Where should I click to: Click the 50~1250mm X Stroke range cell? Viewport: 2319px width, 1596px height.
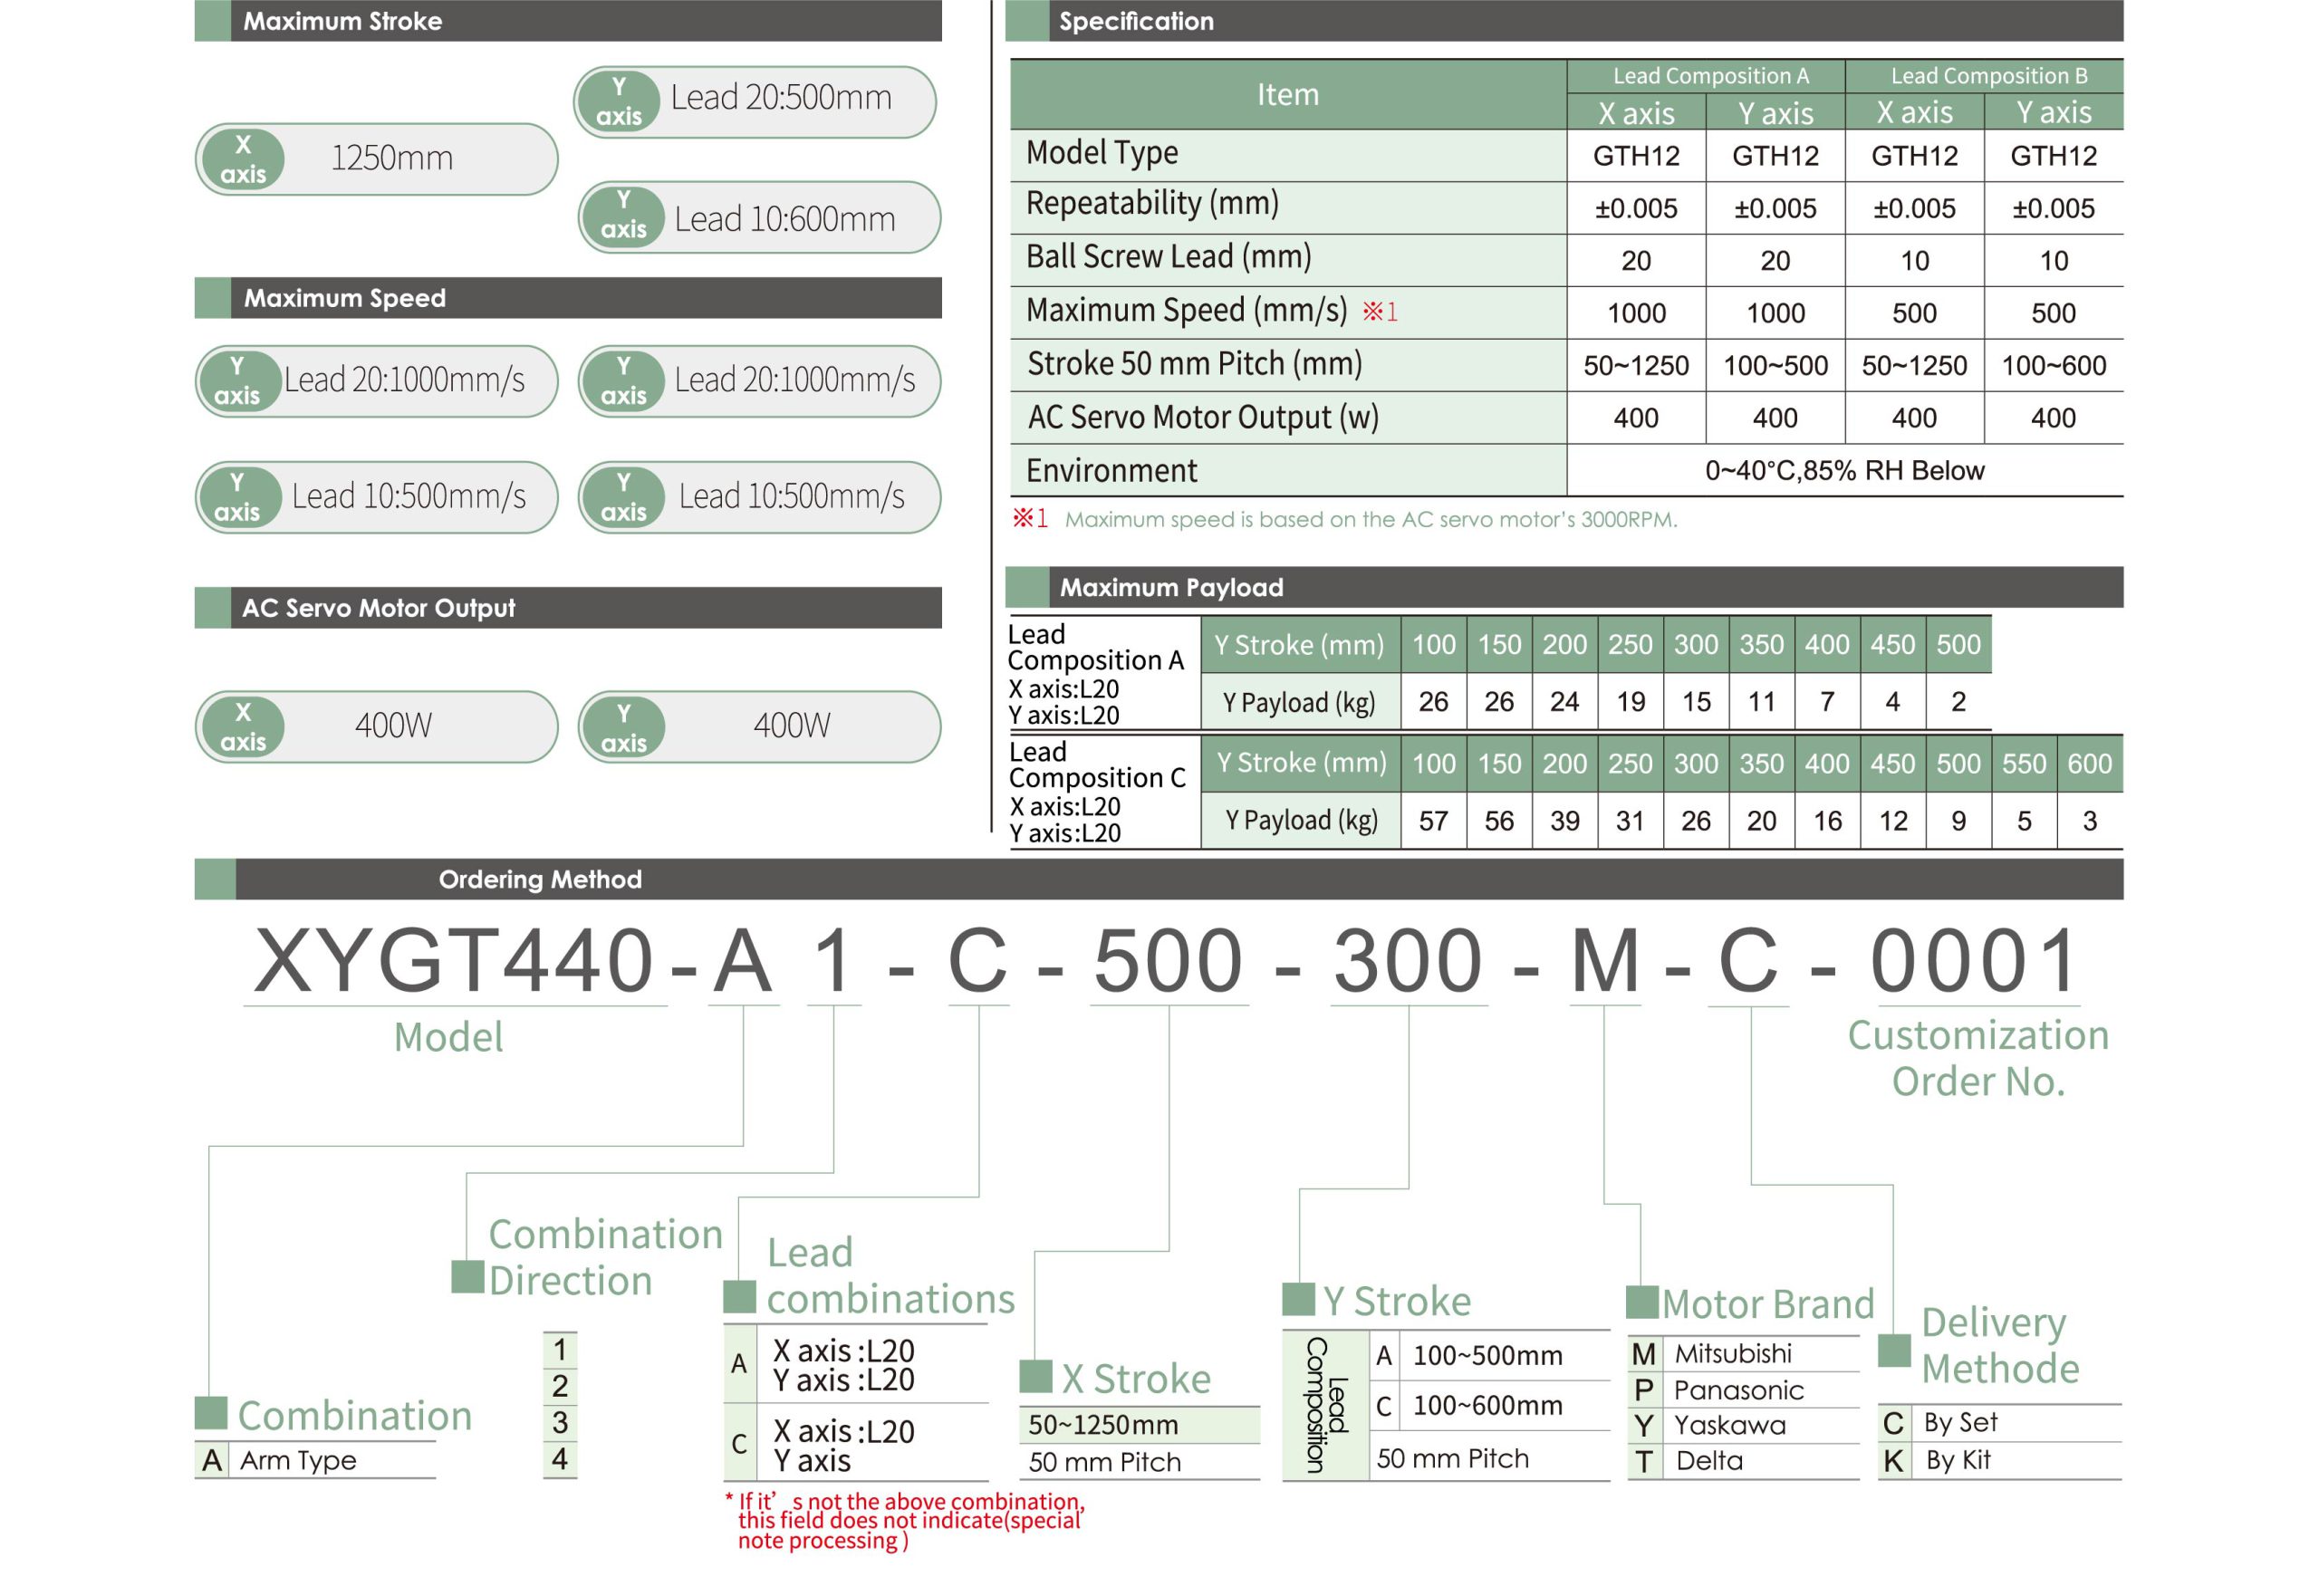[x=1103, y=1424]
